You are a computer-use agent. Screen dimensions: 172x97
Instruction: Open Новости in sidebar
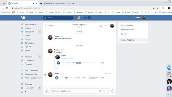[28, 28]
